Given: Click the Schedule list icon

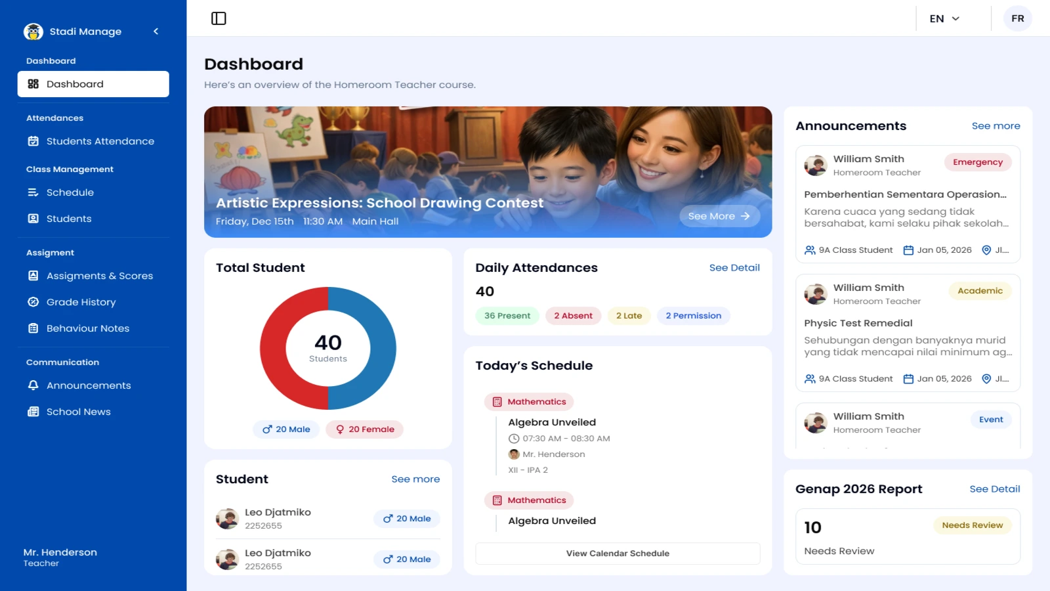Looking at the screenshot, I should click(33, 192).
